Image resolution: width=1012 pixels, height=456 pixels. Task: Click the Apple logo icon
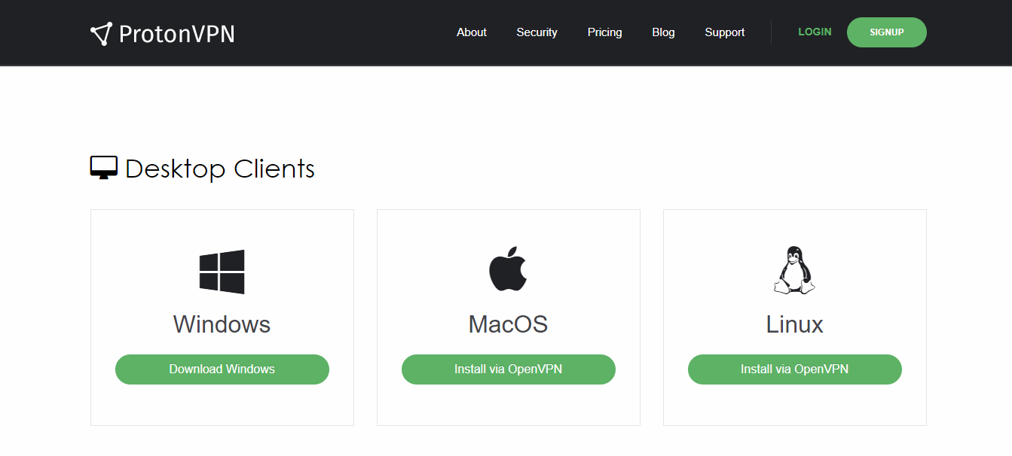pos(508,269)
